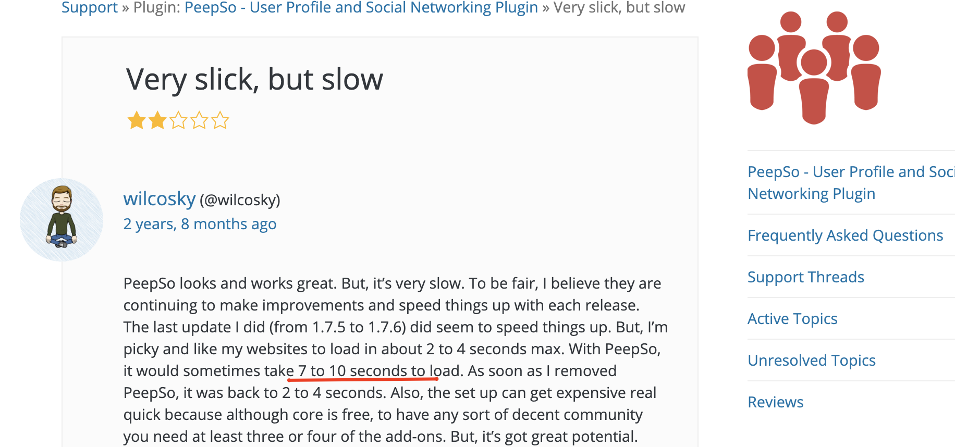Open wilcosky's profile name link
The width and height of the screenshot is (955, 447).
pos(160,199)
